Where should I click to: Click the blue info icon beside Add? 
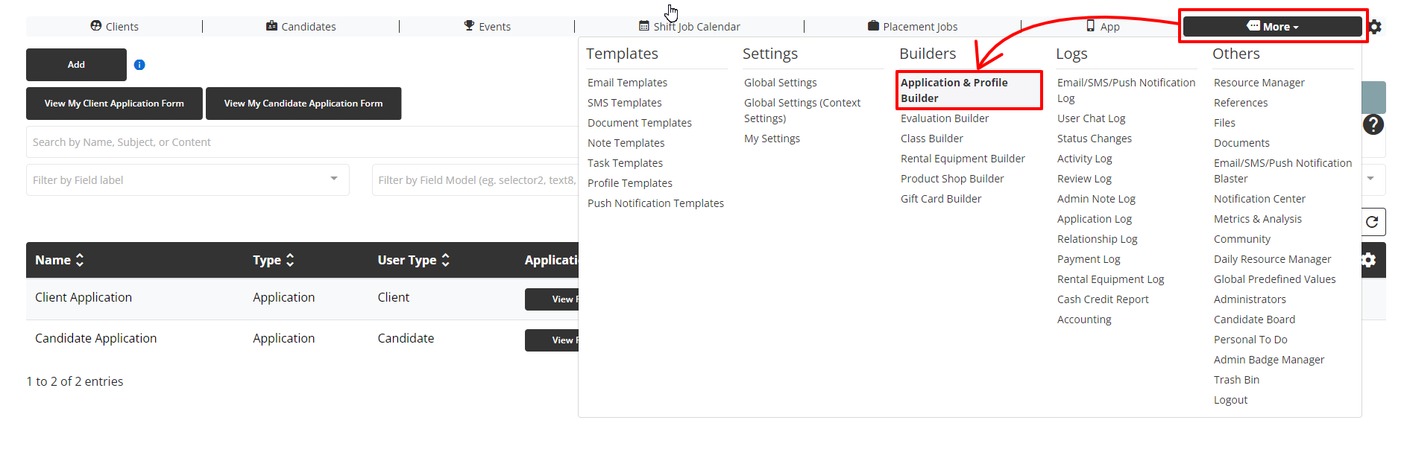coord(139,65)
